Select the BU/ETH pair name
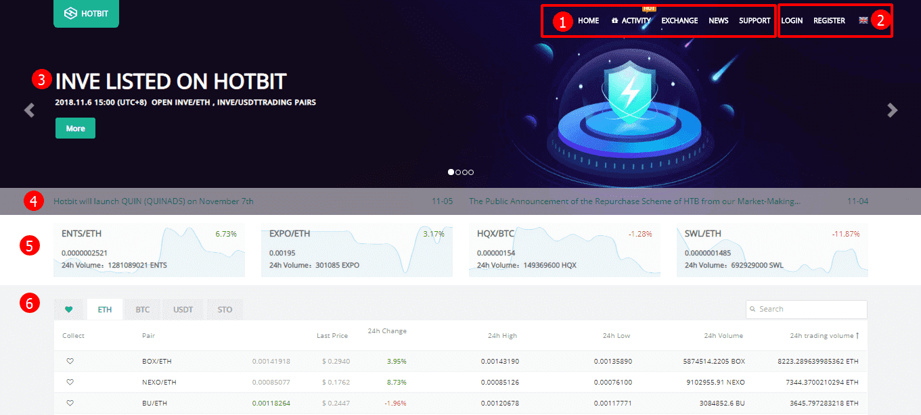The width and height of the screenshot is (921, 415). click(155, 404)
